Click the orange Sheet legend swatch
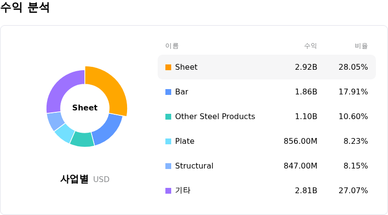This screenshot has height=215, width=388. [168, 67]
